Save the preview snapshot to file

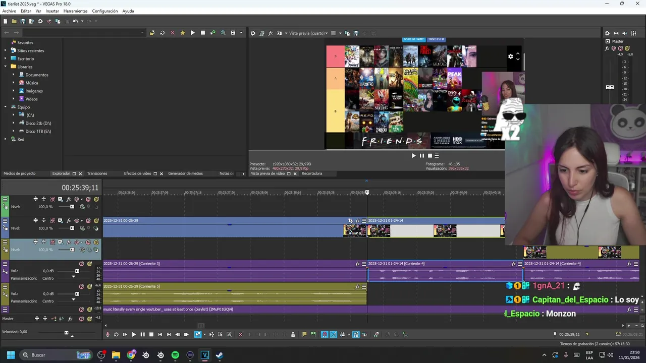point(356,33)
